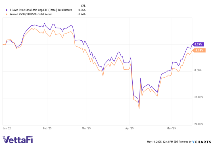Image resolution: width=213 pixels, height=145 pixels.
Task: Select the Apr '25 x-axis label
Action: (x=129, y=128)
